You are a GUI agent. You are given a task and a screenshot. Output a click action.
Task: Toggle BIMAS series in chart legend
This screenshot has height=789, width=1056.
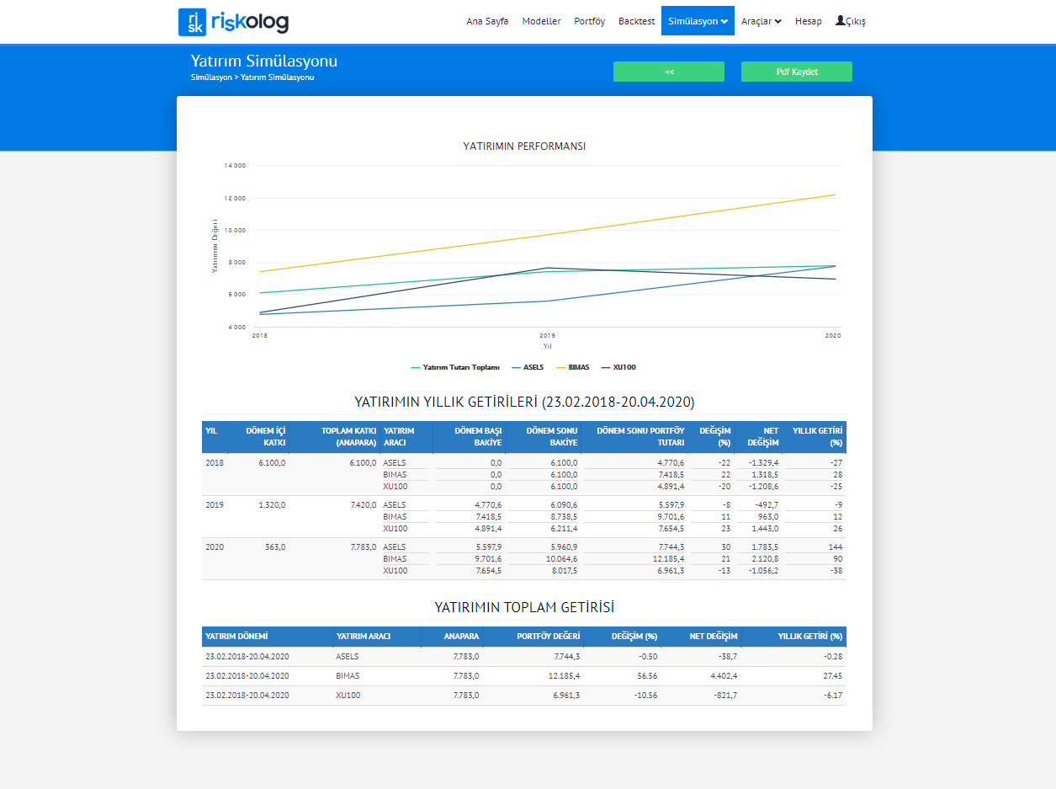[572, 367]
